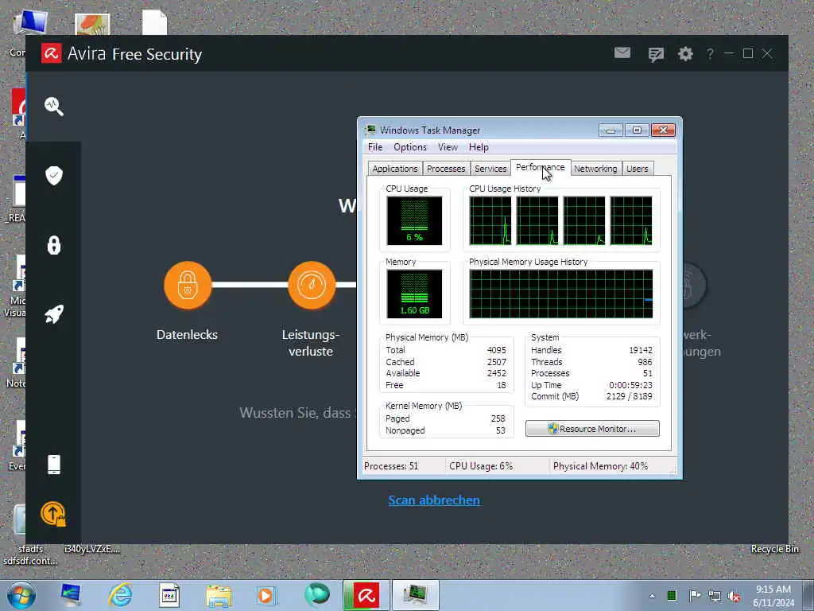
Task: Click the Up Time 0:00:59:23 row
Action: click(x=591, y=385)
